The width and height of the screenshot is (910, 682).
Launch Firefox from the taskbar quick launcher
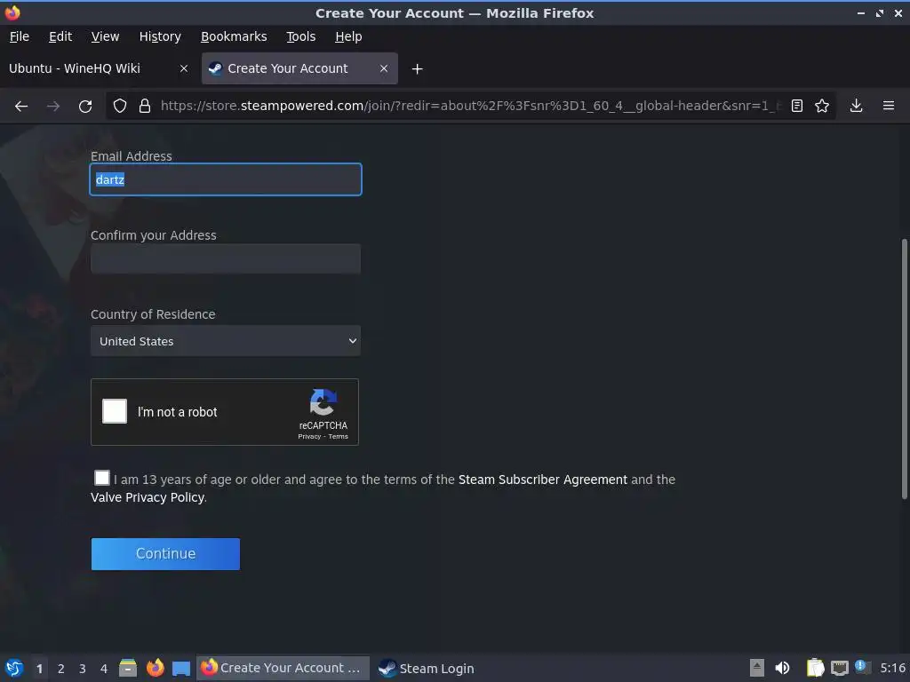pos(155,668)
